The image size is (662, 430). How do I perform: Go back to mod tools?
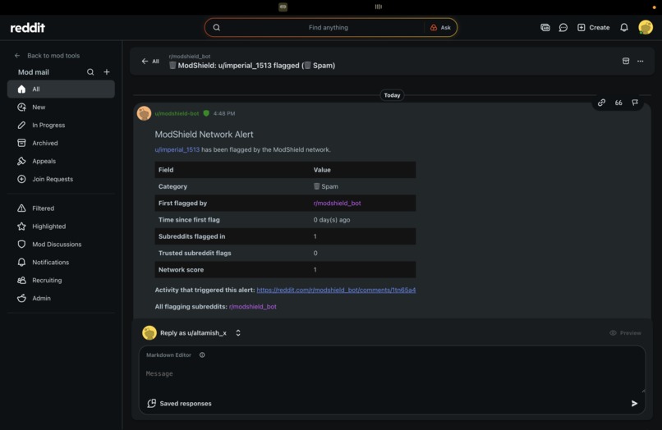pyautogui.click(x=47, y=56)
